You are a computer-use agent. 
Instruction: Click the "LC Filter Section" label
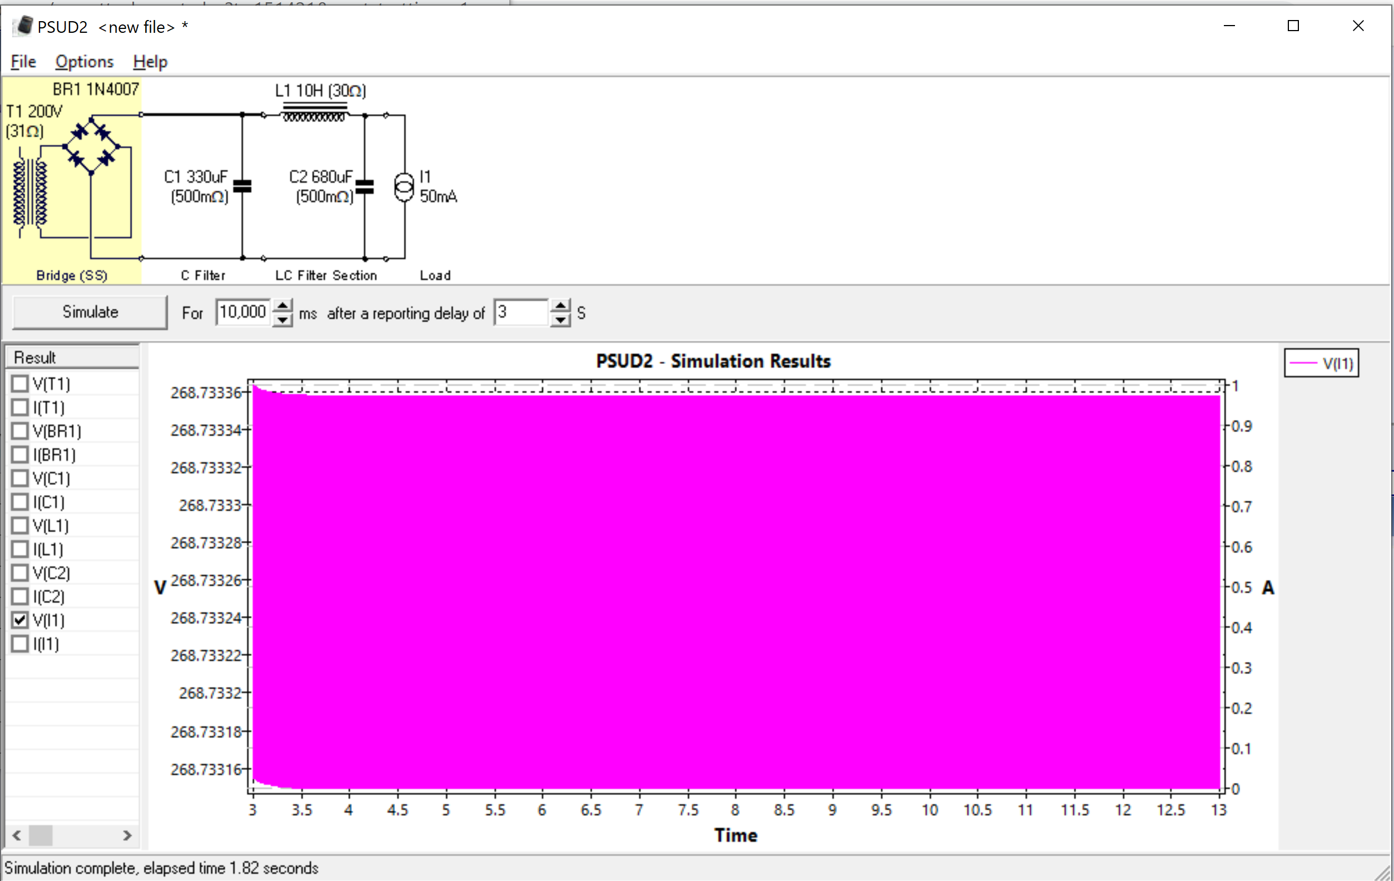[326, 275]
